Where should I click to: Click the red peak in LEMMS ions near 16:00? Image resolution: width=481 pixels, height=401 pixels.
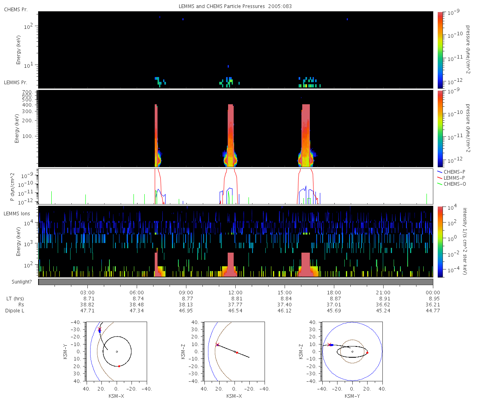(306, 265)
